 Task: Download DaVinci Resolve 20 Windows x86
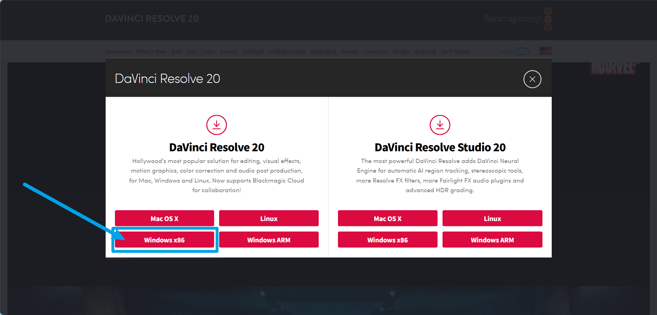click(165, 240)
